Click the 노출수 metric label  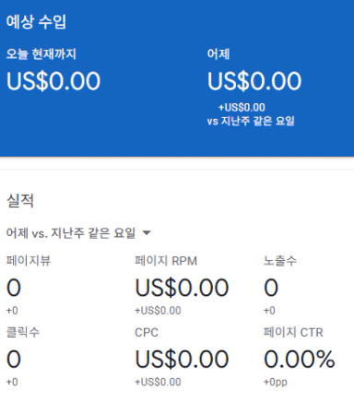pos(280,261)
